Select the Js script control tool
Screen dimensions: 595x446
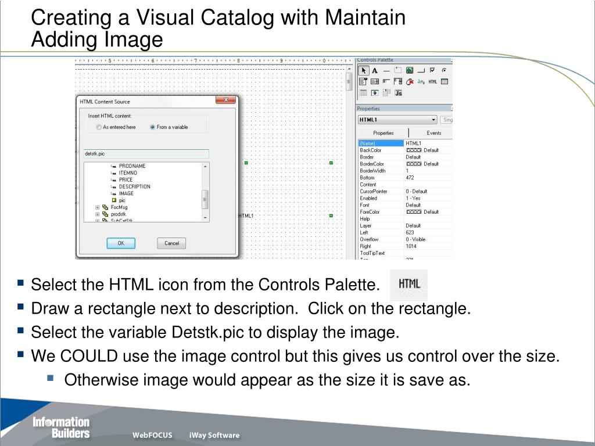point(398,93)
